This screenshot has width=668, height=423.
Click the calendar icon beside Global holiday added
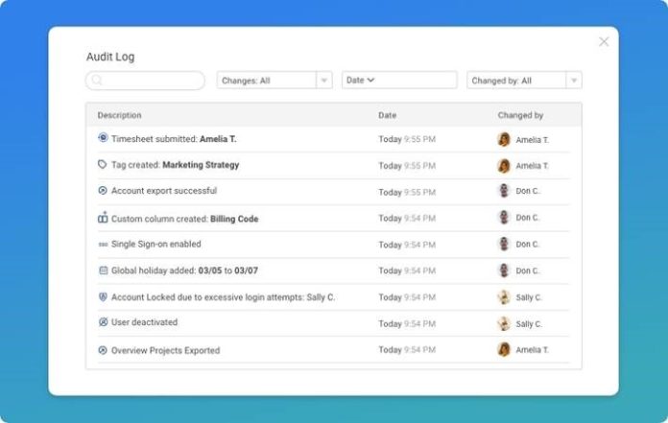click(103, 270)
